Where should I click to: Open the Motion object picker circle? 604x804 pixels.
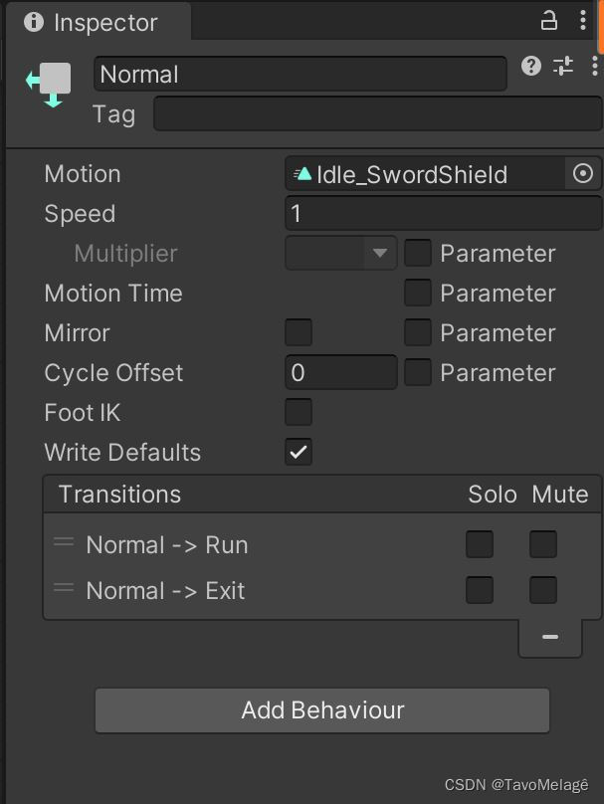coord(583,174)
